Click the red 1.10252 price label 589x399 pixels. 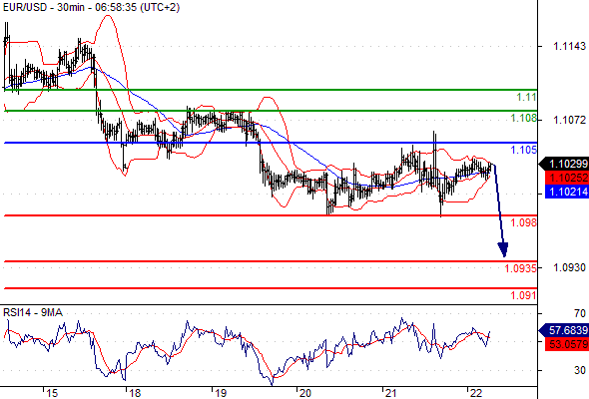566,178
